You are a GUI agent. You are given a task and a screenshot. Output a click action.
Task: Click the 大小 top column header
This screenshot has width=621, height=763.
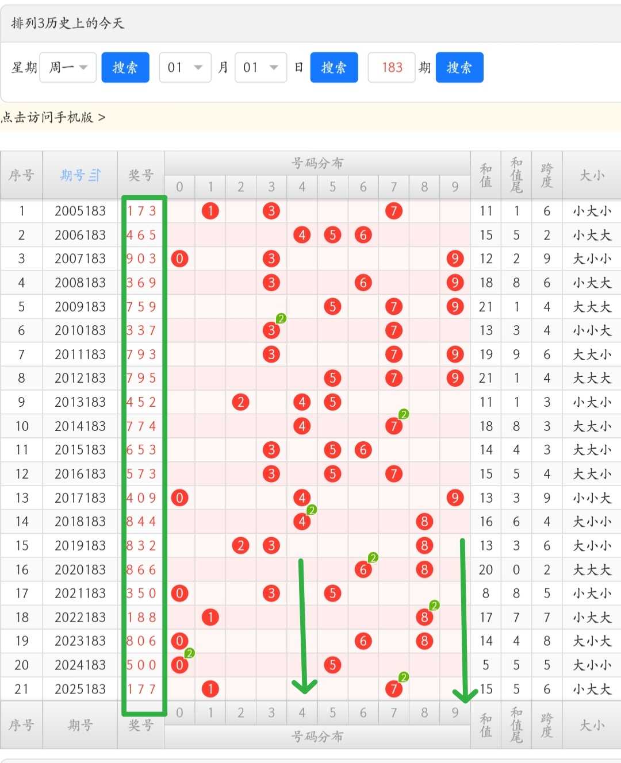point(592,175)
